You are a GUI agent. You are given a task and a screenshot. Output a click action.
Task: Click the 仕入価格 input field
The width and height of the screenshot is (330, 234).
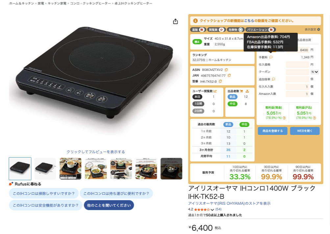pyautogui.click(x=297, y=64)
